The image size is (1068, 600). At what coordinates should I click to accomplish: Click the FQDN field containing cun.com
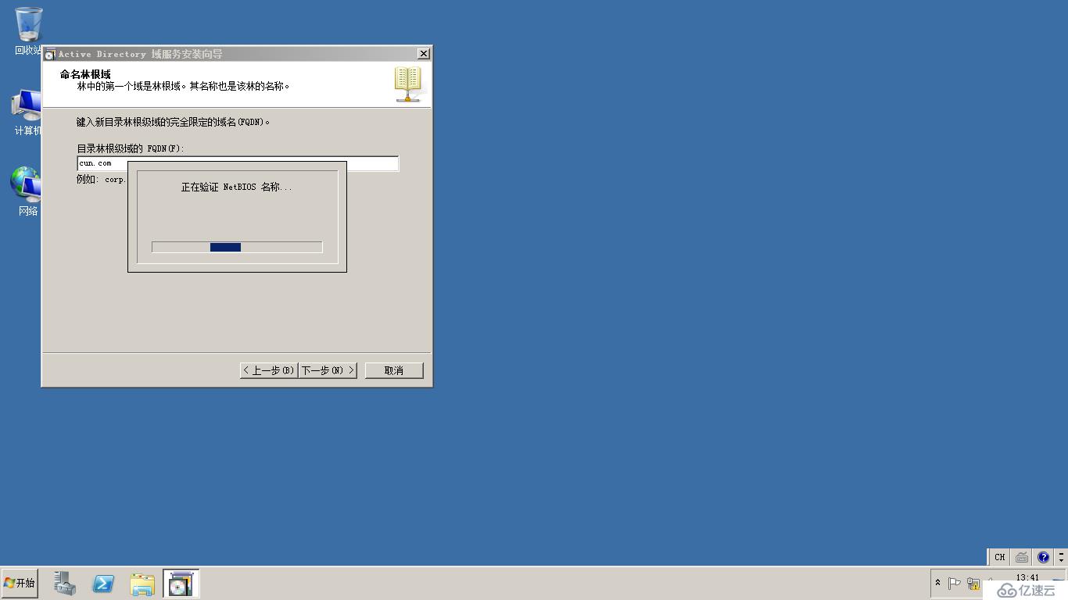tap(238, 163)
